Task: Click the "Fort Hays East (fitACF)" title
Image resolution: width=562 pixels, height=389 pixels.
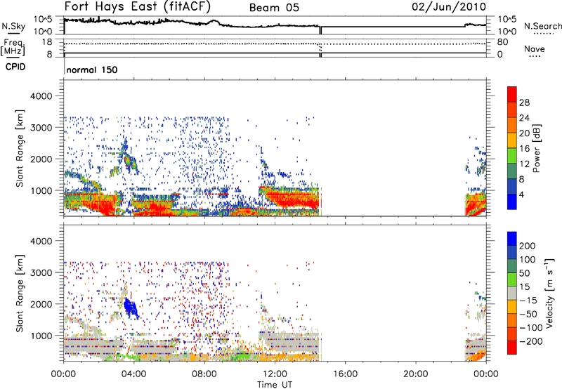Action: pyautogui.click(x=138, y=6)
